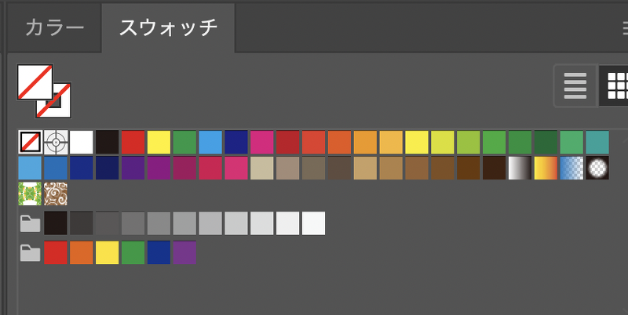Select the Registration target swatch
This screenshot has width=628, height=315.
[x=56, y=143]
